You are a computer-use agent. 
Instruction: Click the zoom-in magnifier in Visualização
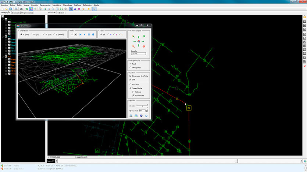pos(133,36)
